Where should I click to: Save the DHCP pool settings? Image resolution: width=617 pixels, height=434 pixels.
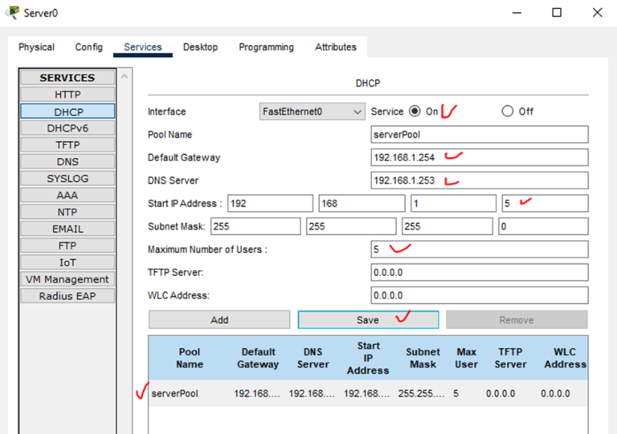point(368,320)
